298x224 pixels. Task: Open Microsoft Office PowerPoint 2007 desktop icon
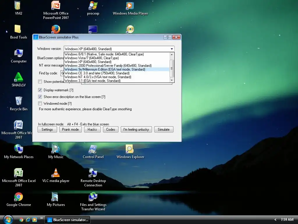click(x=56, y=10)
